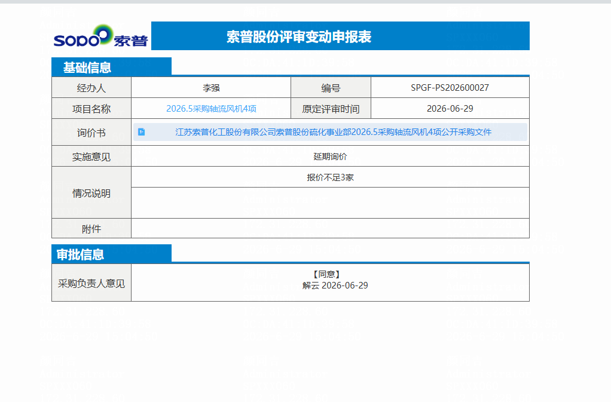The image size is (611, 402).
Task: Open the 2026.5采购轴流风机4项 project link
Action: [211, 109]
